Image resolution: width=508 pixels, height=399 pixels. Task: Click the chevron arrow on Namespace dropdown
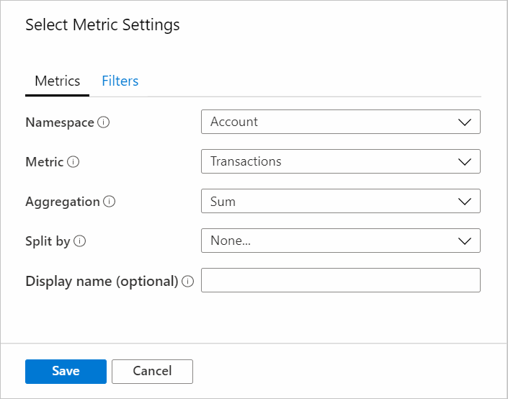pyautogui.click(x=464, y=122)
